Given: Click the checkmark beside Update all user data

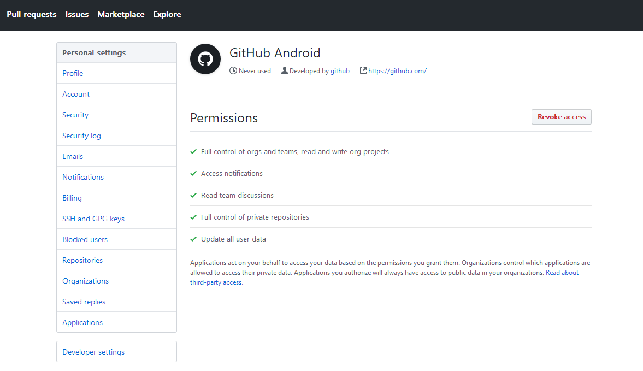Looking at the screenshot, I should (193, 239).
